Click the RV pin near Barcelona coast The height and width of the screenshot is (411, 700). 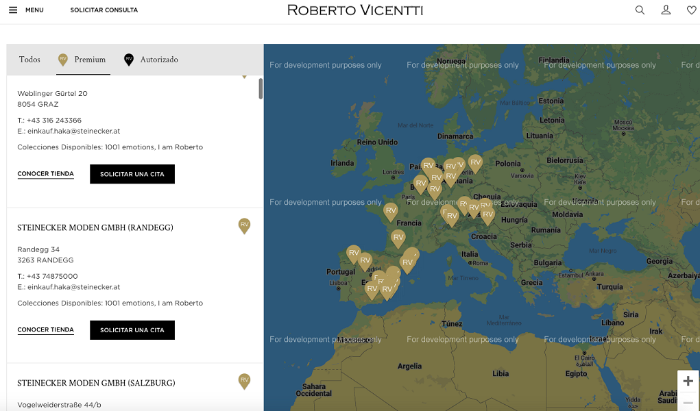tap(407, 263)
